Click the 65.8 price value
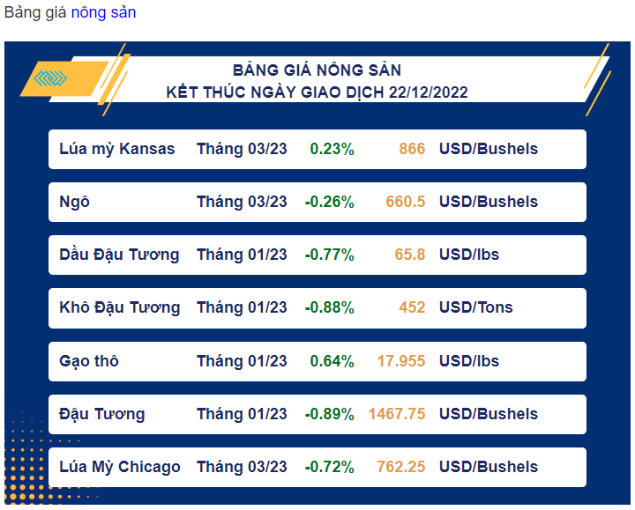635x510 pixels. tap(410, 255)
